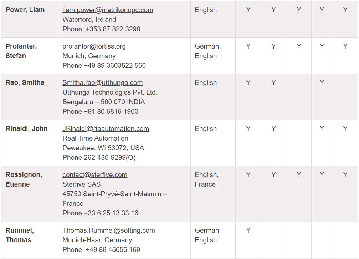Select the name Profanter, Stefan
Viewport: 359px width, 259px height.
pos(21,51)
